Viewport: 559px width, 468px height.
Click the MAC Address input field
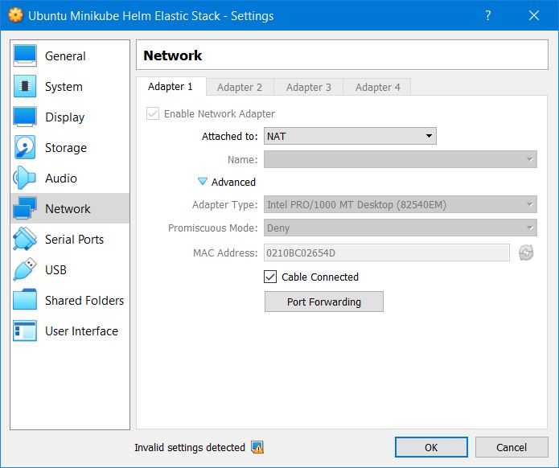pos(386,253)
